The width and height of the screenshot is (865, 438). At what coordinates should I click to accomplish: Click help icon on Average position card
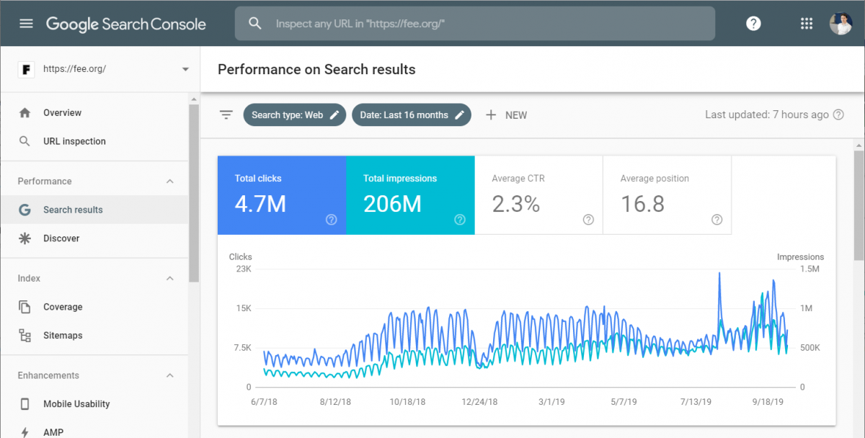[717, 220]
